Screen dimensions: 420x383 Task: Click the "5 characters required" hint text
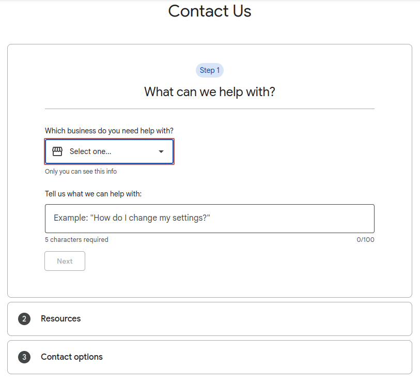[x=76, y=239]
